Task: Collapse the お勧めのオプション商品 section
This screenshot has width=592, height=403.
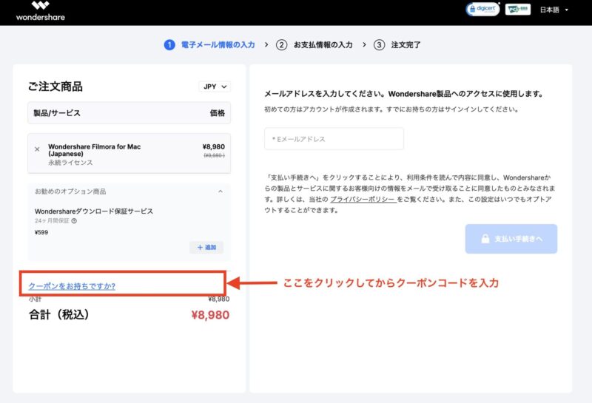Action: click(220, 192)
